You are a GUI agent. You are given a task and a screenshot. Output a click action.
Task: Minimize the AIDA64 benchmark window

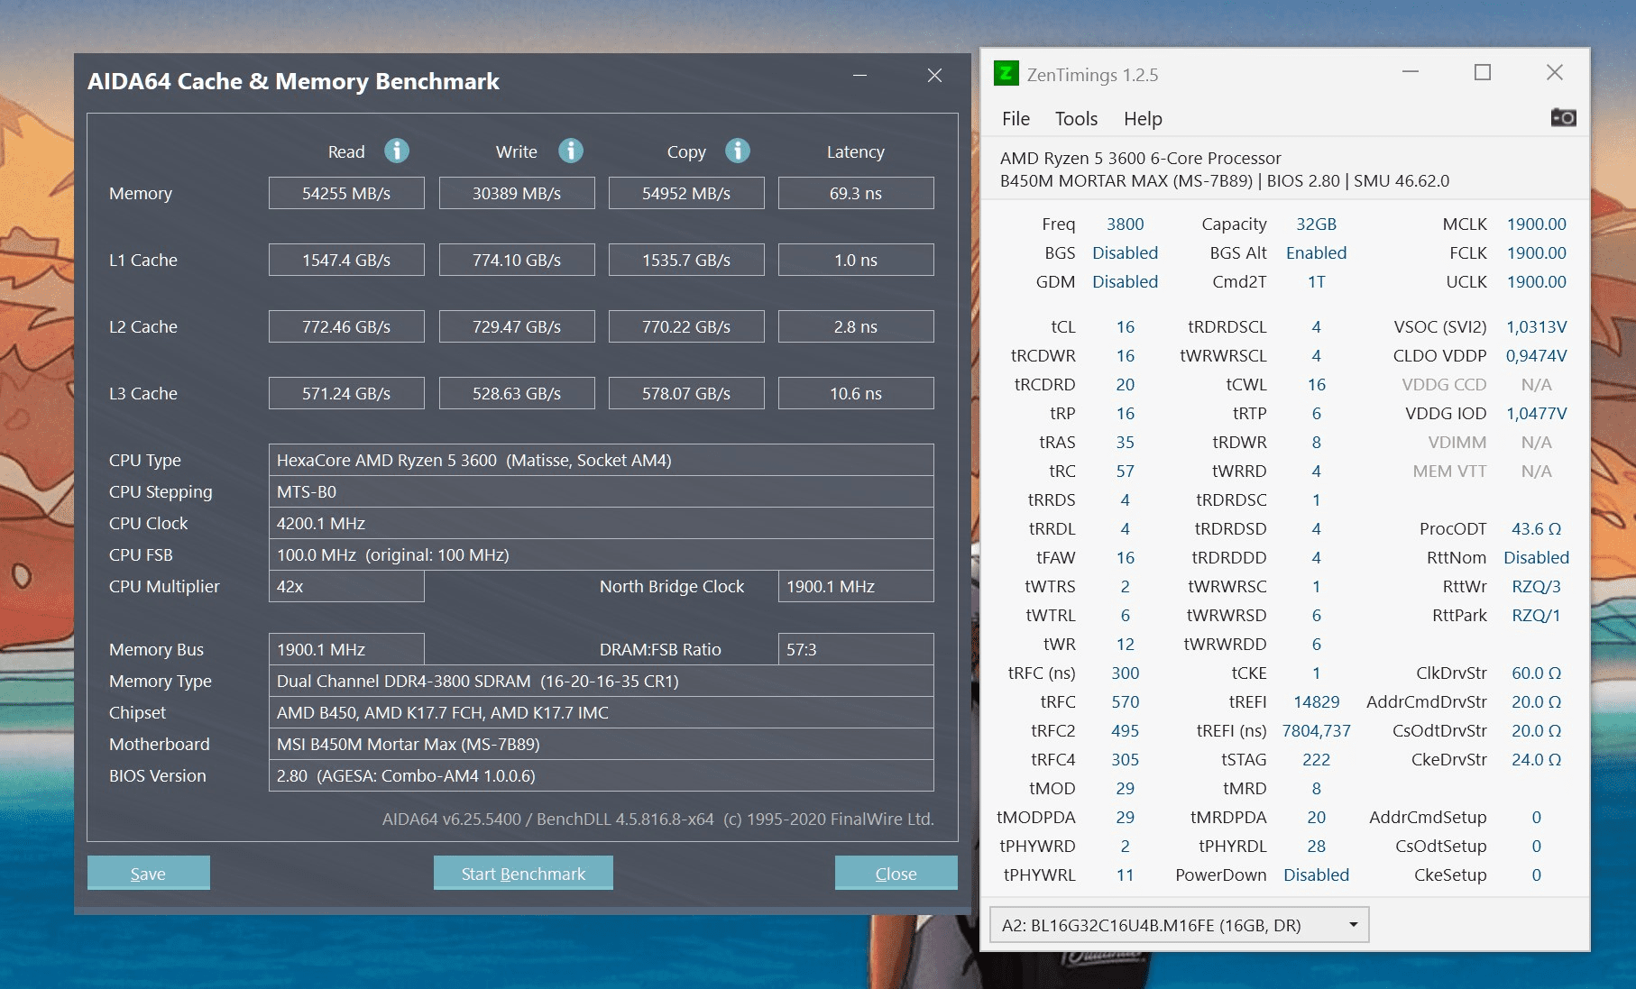click(x=860, y=76)
